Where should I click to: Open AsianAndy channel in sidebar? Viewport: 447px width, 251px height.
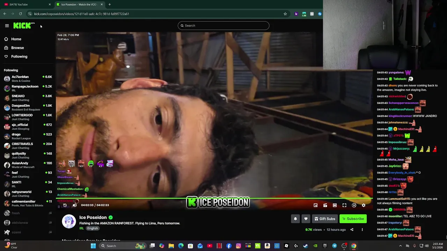(28, 165)
